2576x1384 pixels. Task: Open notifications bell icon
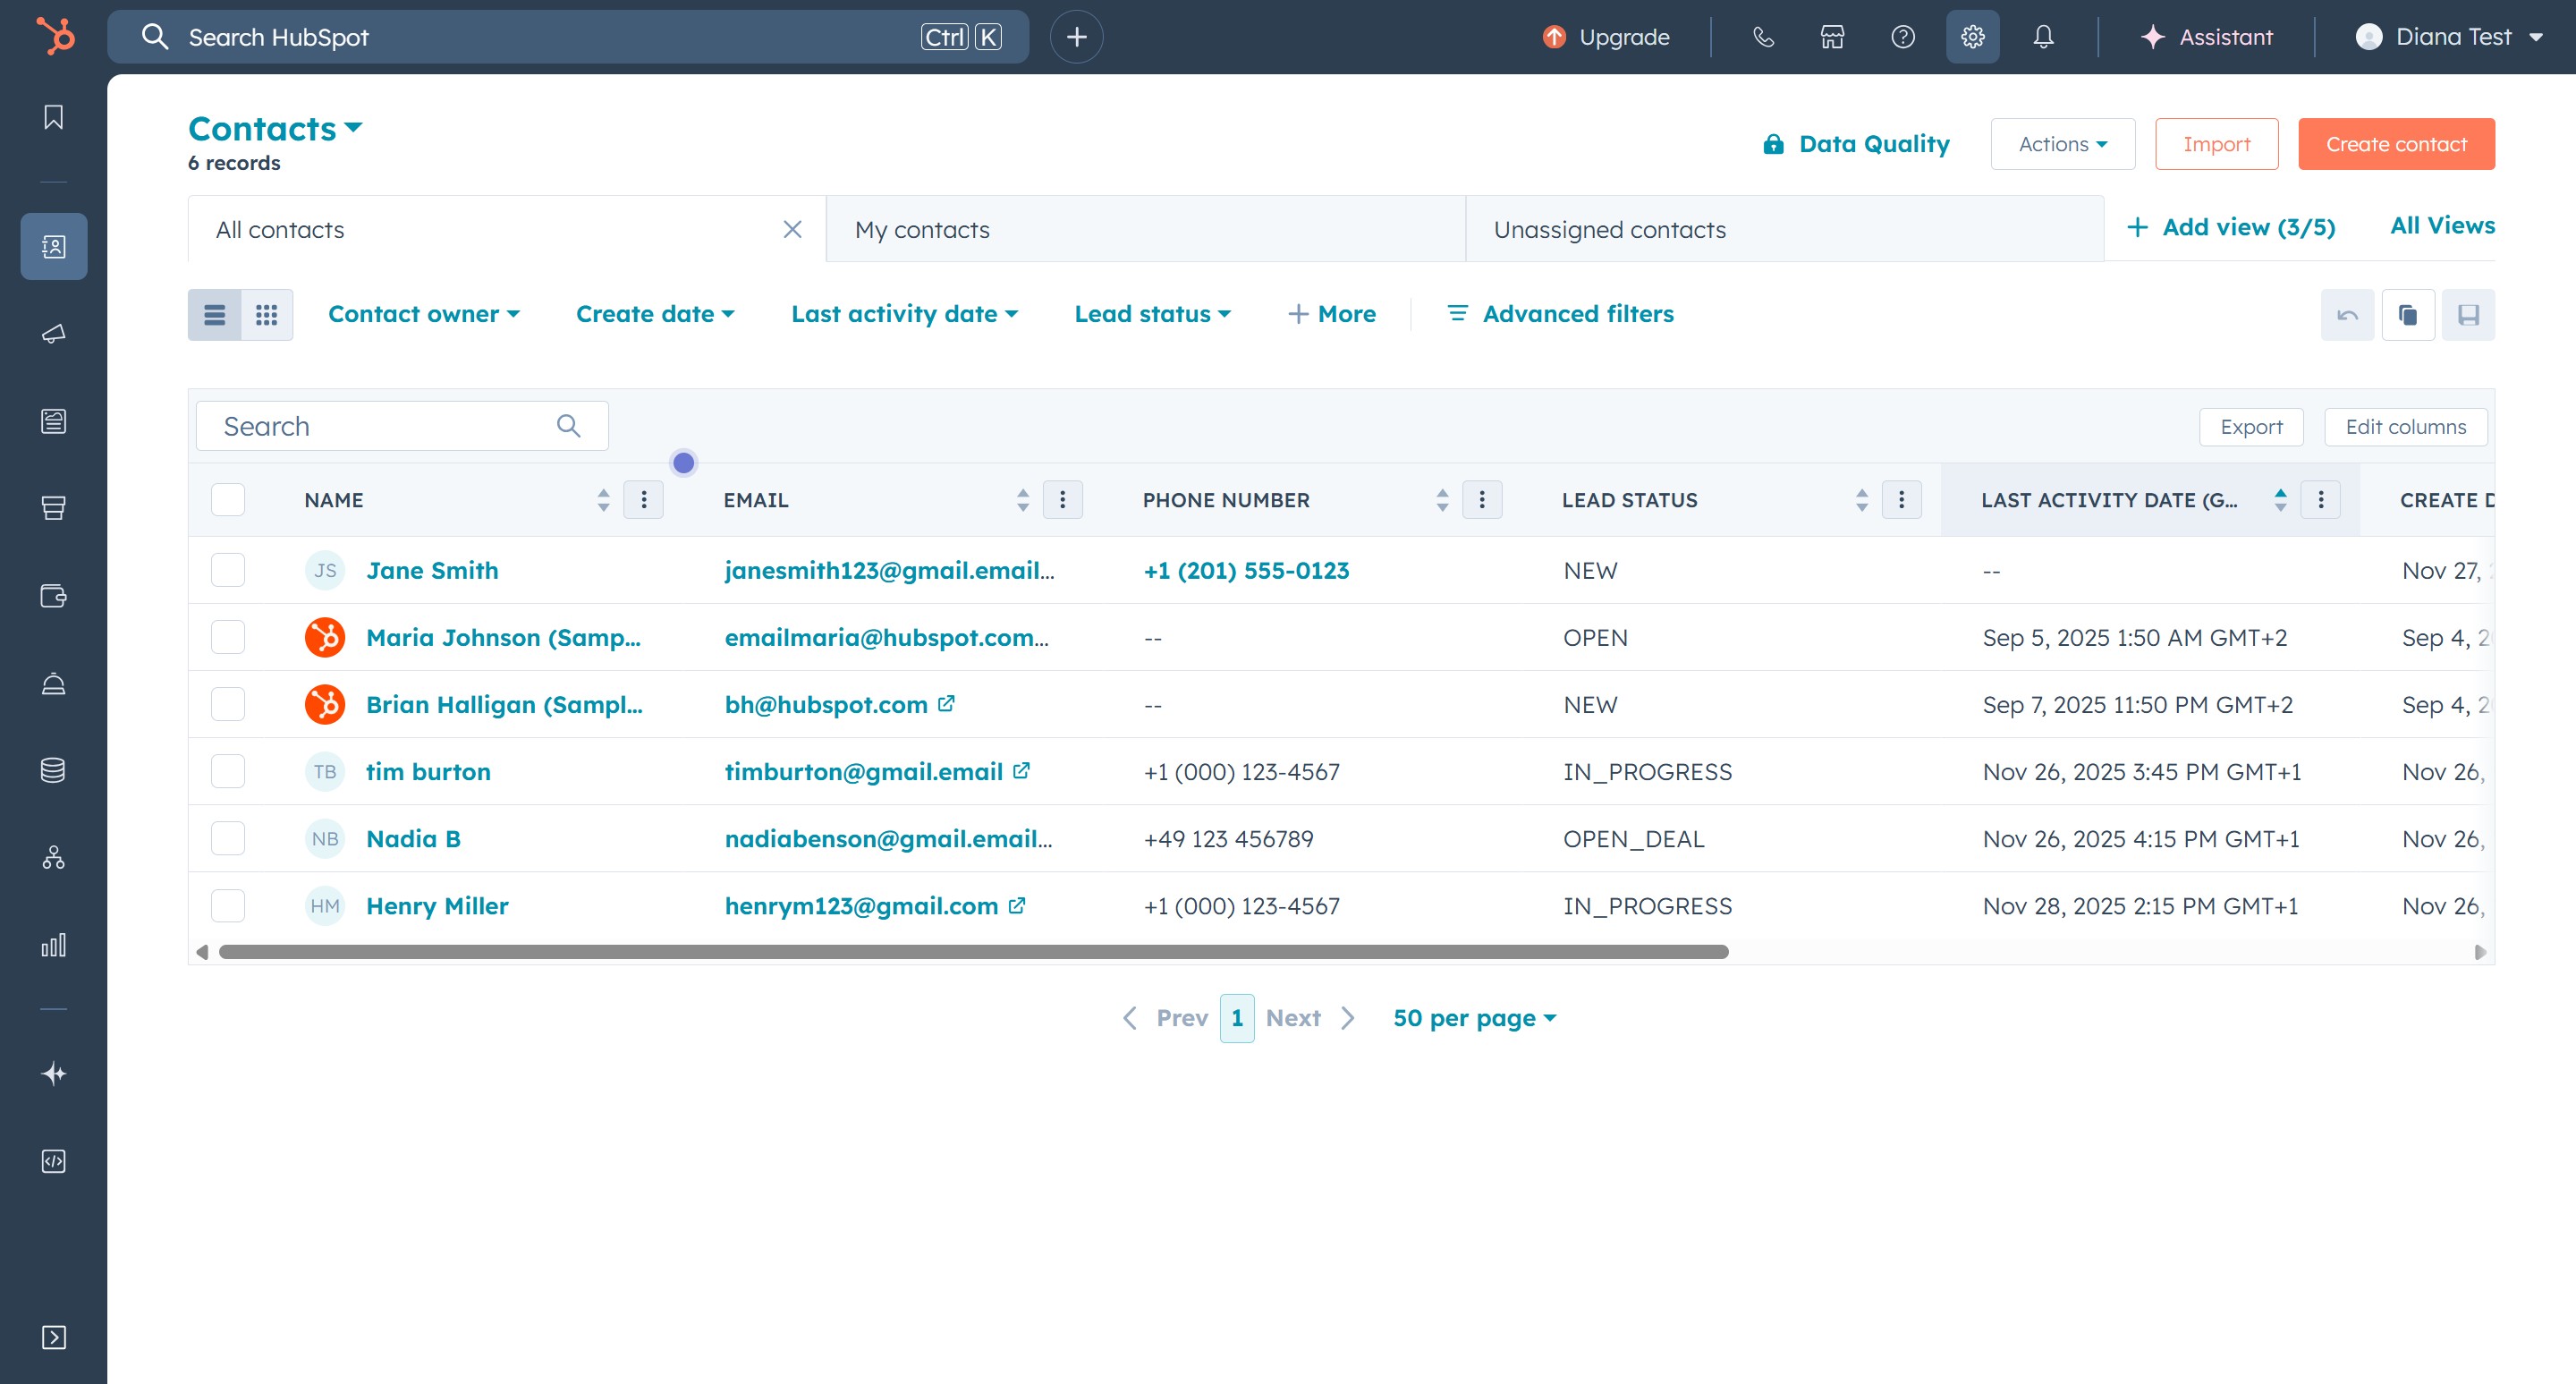[x=2043, y=37]
